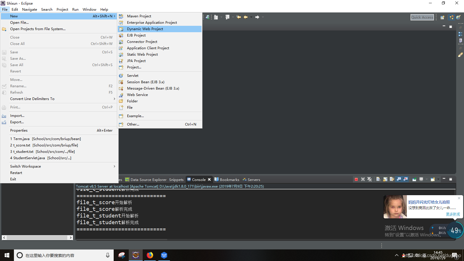Click the single-X Remove Launch icon in console
This screenshot has width=464, height=261.
pyautogui.click(x=363, y=180)
